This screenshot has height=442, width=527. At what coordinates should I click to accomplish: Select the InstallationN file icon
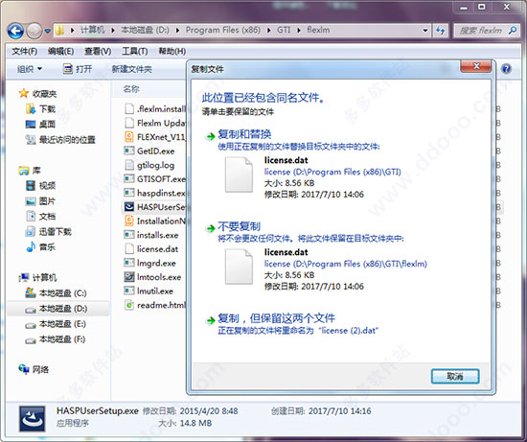(x=129, y=221)
